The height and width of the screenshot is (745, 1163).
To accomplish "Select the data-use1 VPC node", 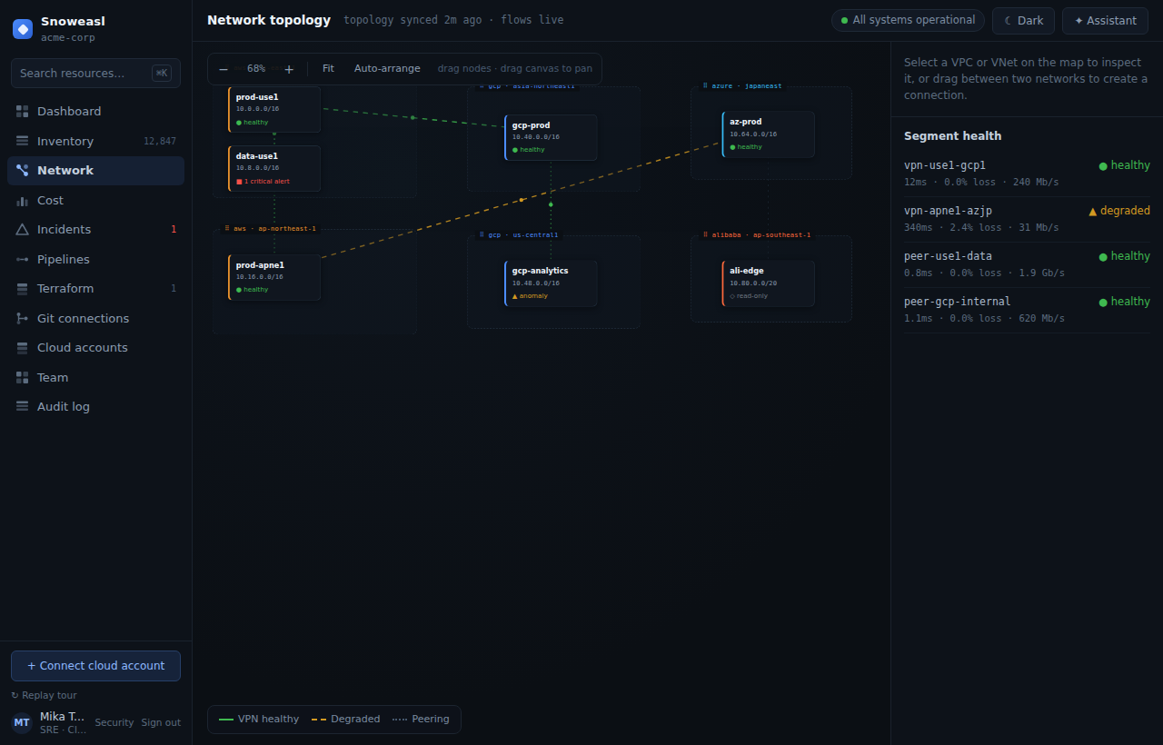I will (x=274, y=169).
